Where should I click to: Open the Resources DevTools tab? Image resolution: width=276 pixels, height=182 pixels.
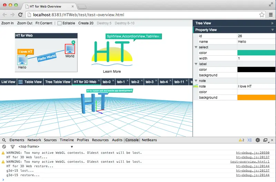coord(100,140)
